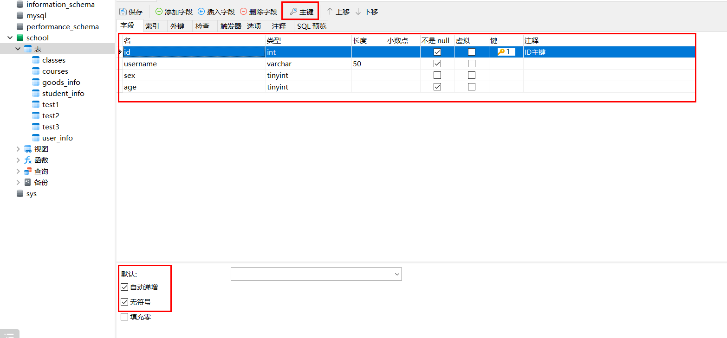Image resolution: width=727 pixels, height=338 pixels.
Task: Expand the Views (视图) tree node
Action: click(18, 149)
